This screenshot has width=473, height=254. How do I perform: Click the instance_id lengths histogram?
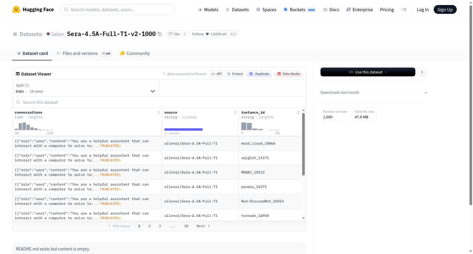[x=260, y=126]
